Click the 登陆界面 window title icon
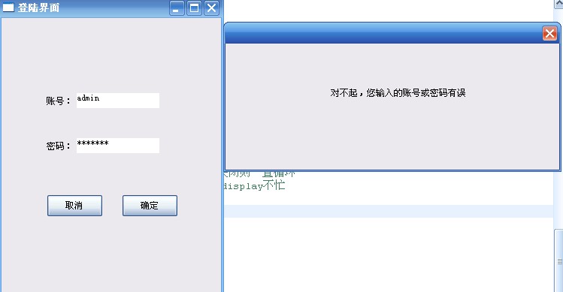The width and height of the screenshot is (563, 292). pos(8,8)
